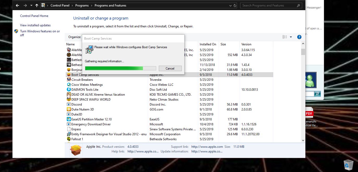The image size is (358, 172).
Task: Go up one level with Up arrow
Action: [x=37, y=5]
